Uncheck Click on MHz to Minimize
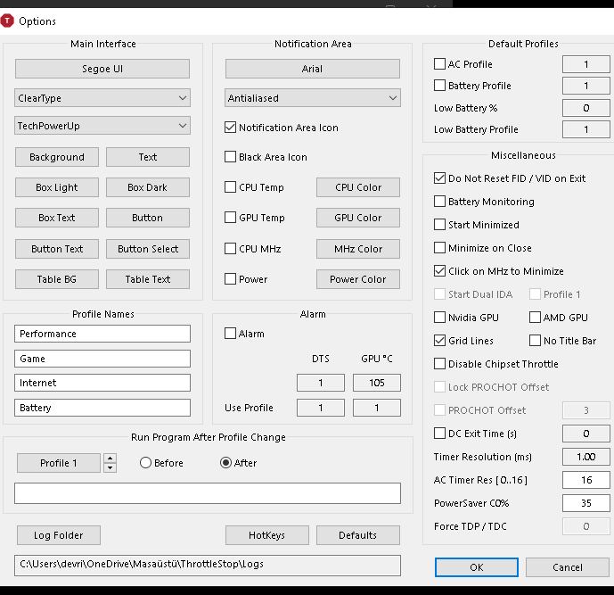 [439, 271]
